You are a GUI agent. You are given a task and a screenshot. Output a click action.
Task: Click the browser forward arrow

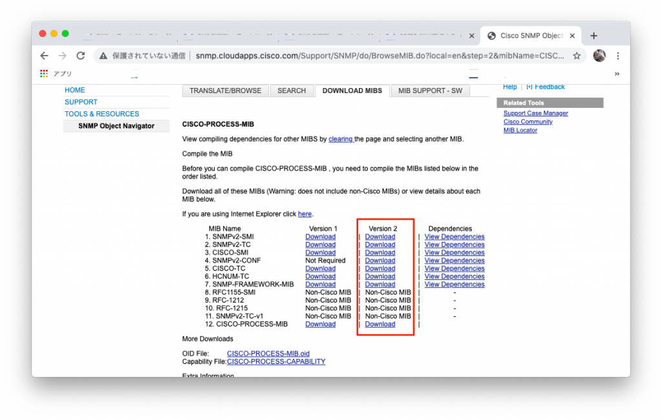pyautogui.click(x=62, y=56)
